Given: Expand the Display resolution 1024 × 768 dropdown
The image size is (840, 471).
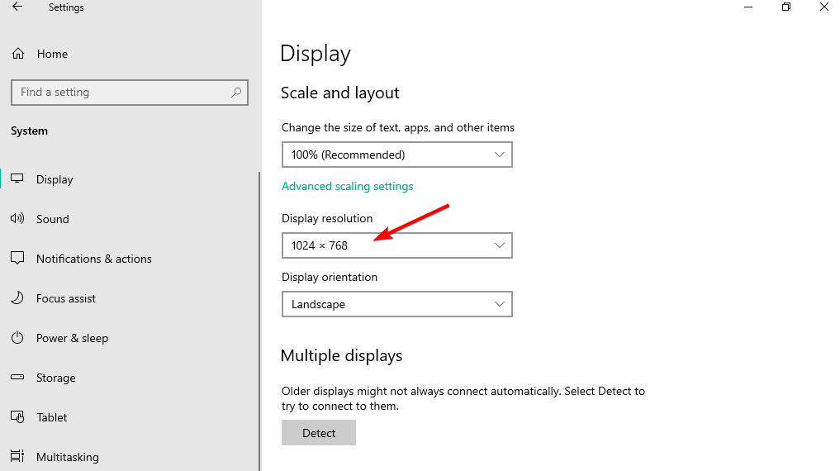Looking at the screenshot, I should 397,245.
